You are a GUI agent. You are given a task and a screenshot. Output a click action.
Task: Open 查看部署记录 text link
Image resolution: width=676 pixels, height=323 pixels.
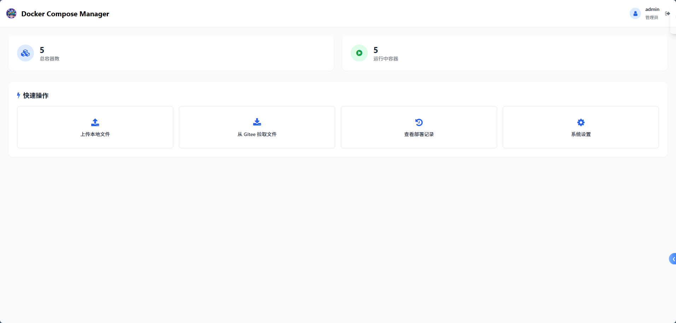click(419, 134)
